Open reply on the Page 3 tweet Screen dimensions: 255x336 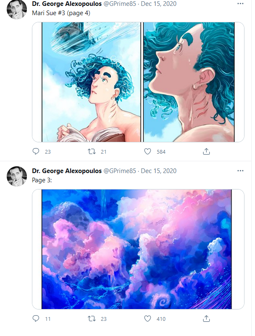coord(36,319)
